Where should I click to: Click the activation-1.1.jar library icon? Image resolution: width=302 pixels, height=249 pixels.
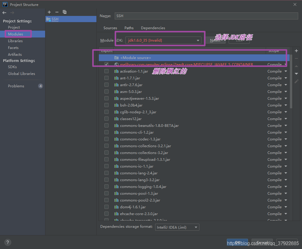pos(116,71)
